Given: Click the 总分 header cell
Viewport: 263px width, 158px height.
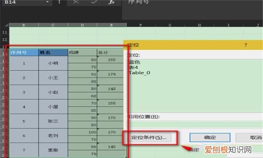Looking at the screenshot, I should [110, 53].
